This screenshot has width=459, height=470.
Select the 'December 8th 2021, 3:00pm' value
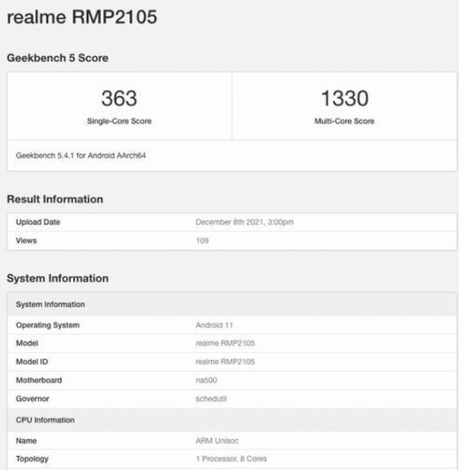[x=245, y=222]
